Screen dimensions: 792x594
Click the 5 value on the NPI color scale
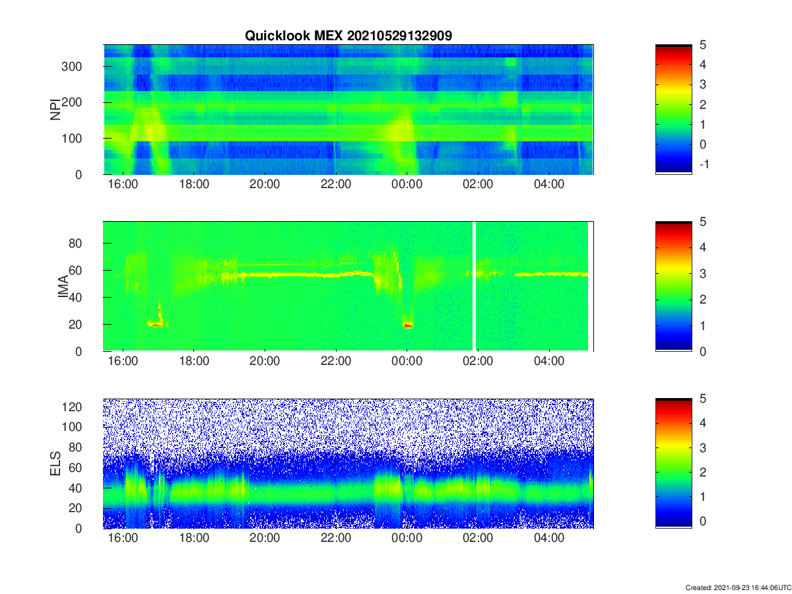[x=702, y=45]
